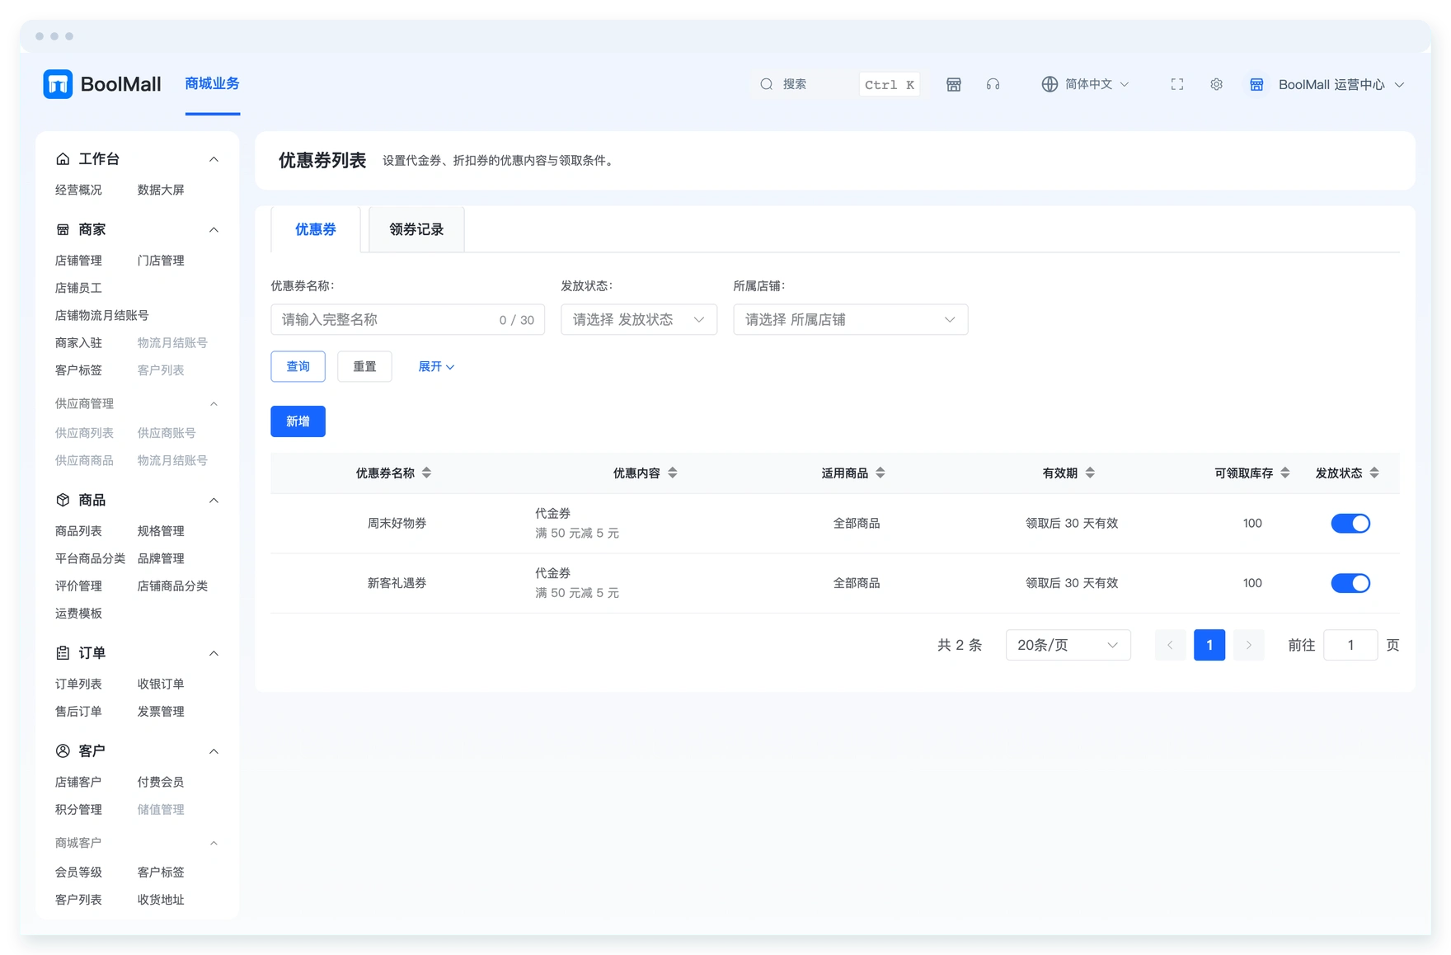Click the 前往 page number input

pos(1350,645)
